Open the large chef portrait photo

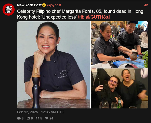pyautogui.click(x=54, y=65)
